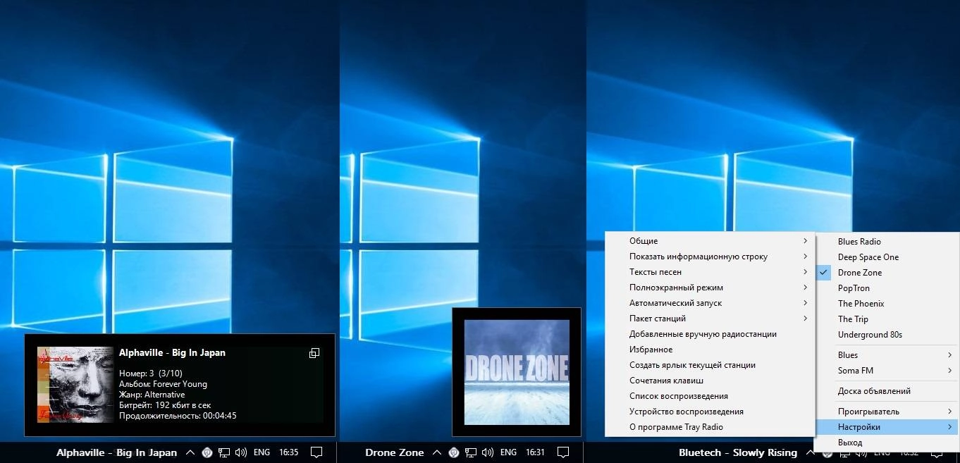Click the 'Альбом: Forever Young' line
The width and height of the screenshot is (960, 463).
[163, 384]
